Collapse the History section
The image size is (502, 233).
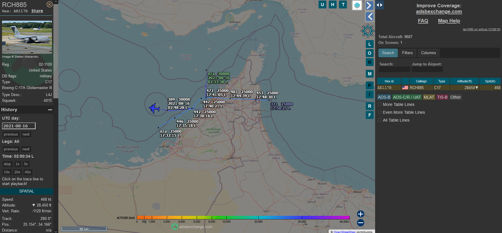pos(50,110)
